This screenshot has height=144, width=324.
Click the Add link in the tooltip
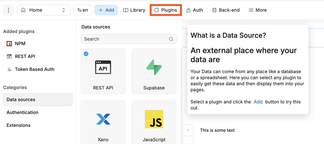258,102
